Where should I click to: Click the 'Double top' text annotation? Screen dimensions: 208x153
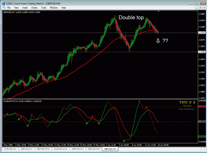pos(131,17)
